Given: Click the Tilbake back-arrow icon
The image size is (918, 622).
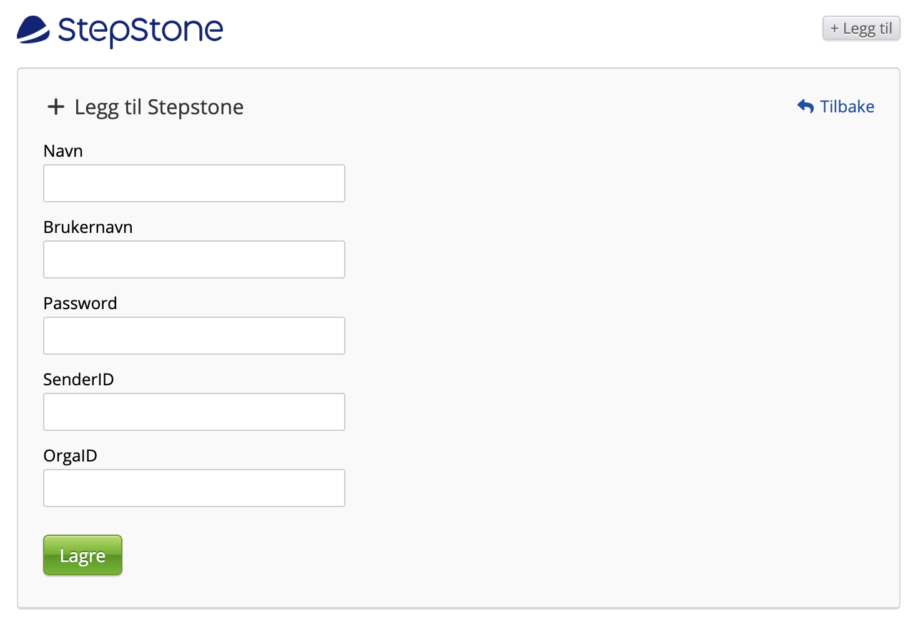Looking at the screenshot, I should (x=806, y=107).
